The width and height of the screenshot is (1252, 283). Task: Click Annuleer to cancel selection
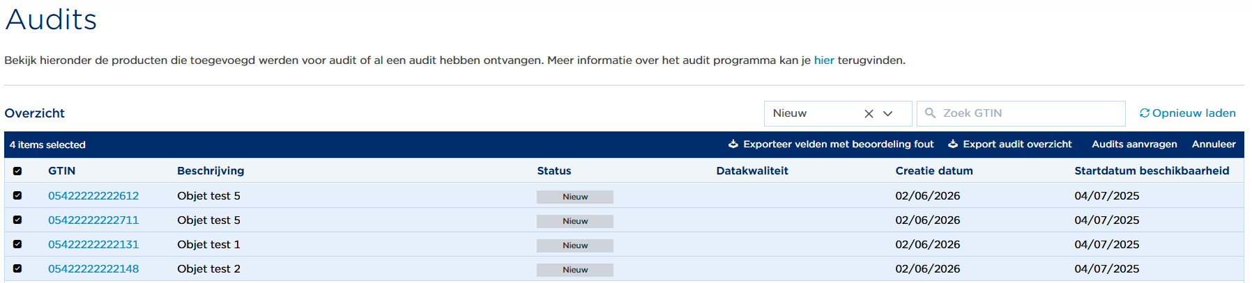click(1214, 144)
